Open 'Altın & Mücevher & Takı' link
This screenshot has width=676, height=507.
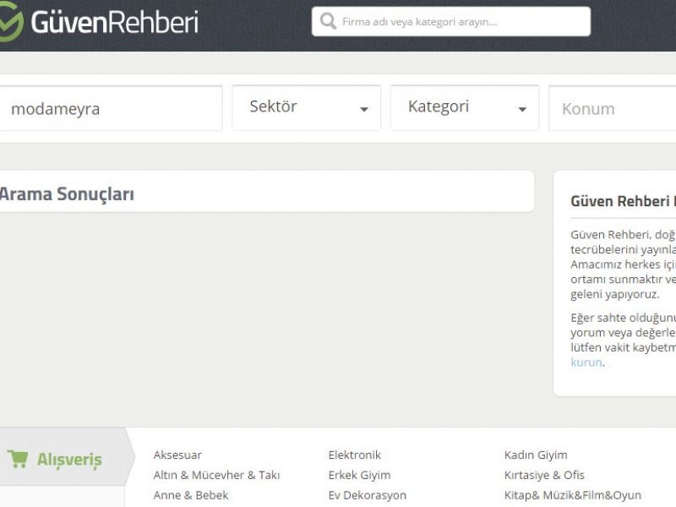[x=216, y=475]
